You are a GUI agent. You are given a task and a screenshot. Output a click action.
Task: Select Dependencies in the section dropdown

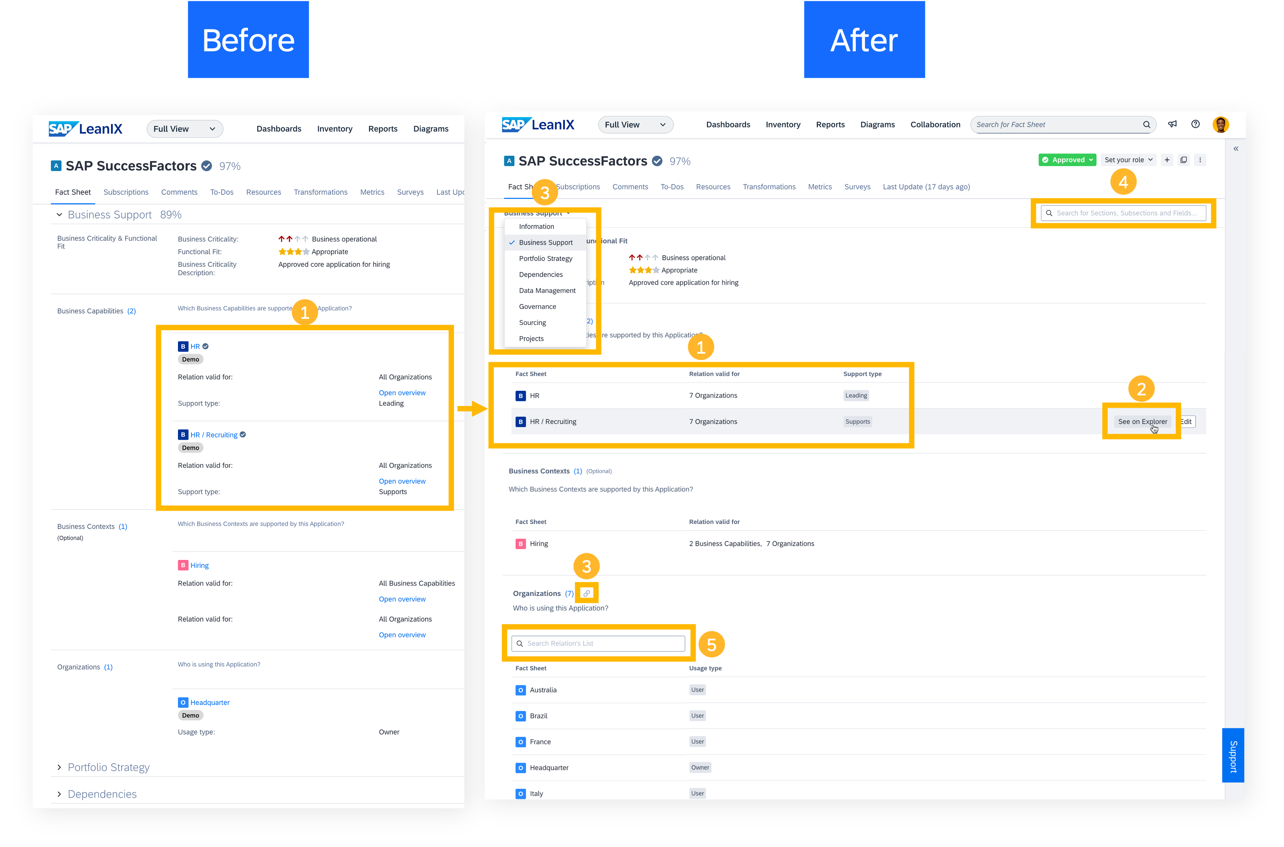tap(545, 274)
